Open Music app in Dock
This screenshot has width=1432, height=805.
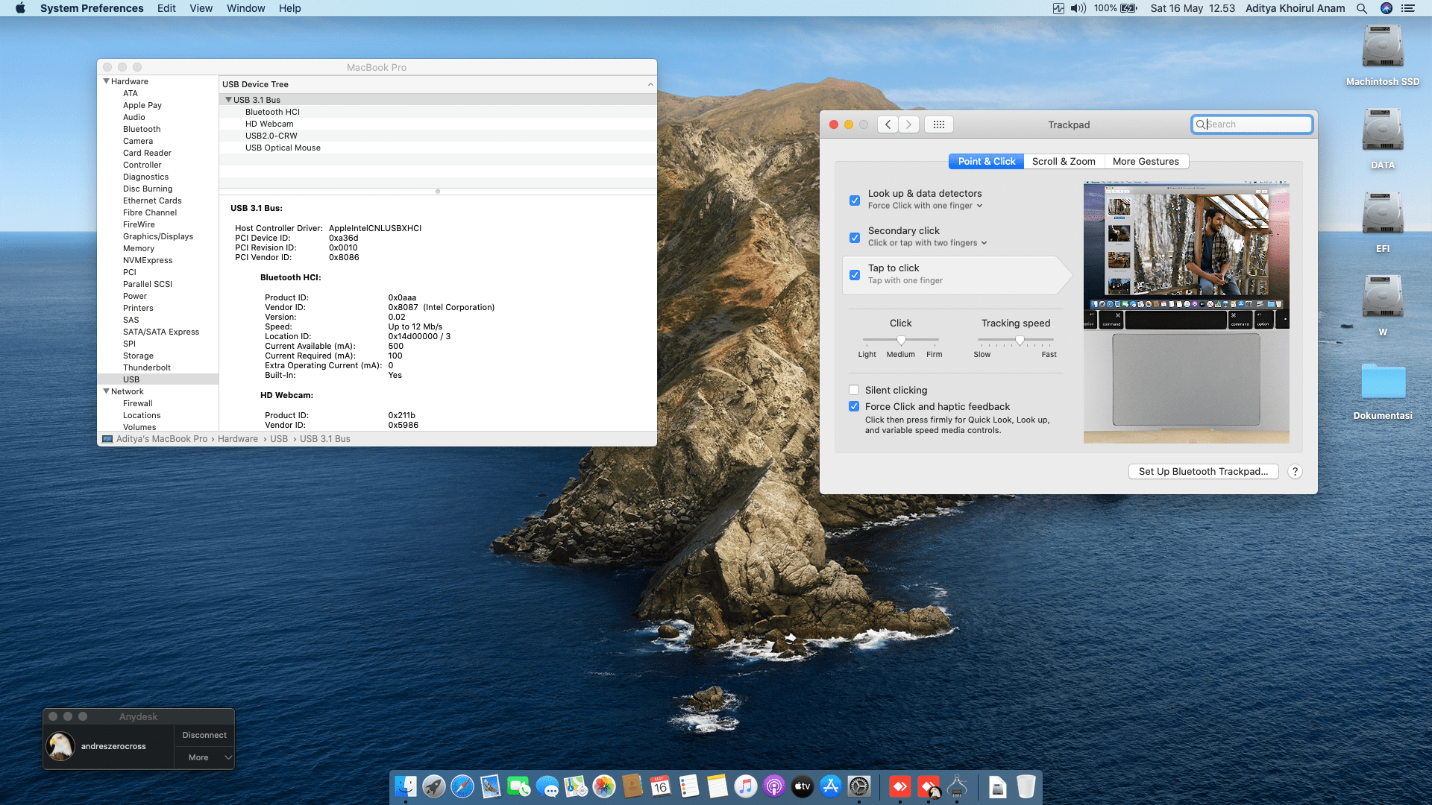tap(746, 786)
